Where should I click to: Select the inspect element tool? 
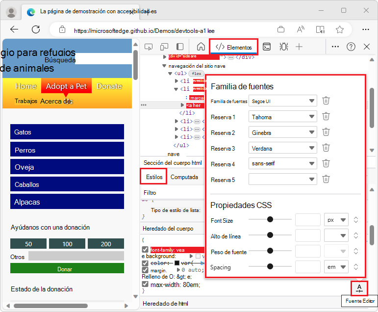coord(149,47)
